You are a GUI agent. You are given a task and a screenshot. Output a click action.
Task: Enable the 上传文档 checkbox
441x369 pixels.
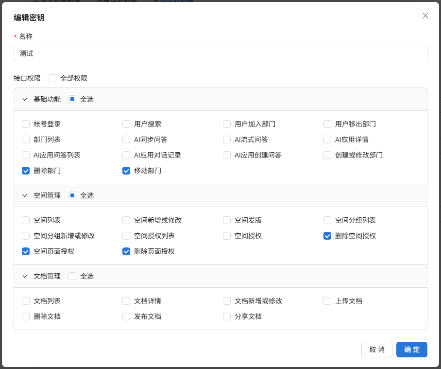click(x=327, y=301)
